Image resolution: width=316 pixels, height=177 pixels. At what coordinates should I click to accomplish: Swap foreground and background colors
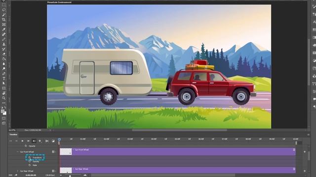point(5,108)
